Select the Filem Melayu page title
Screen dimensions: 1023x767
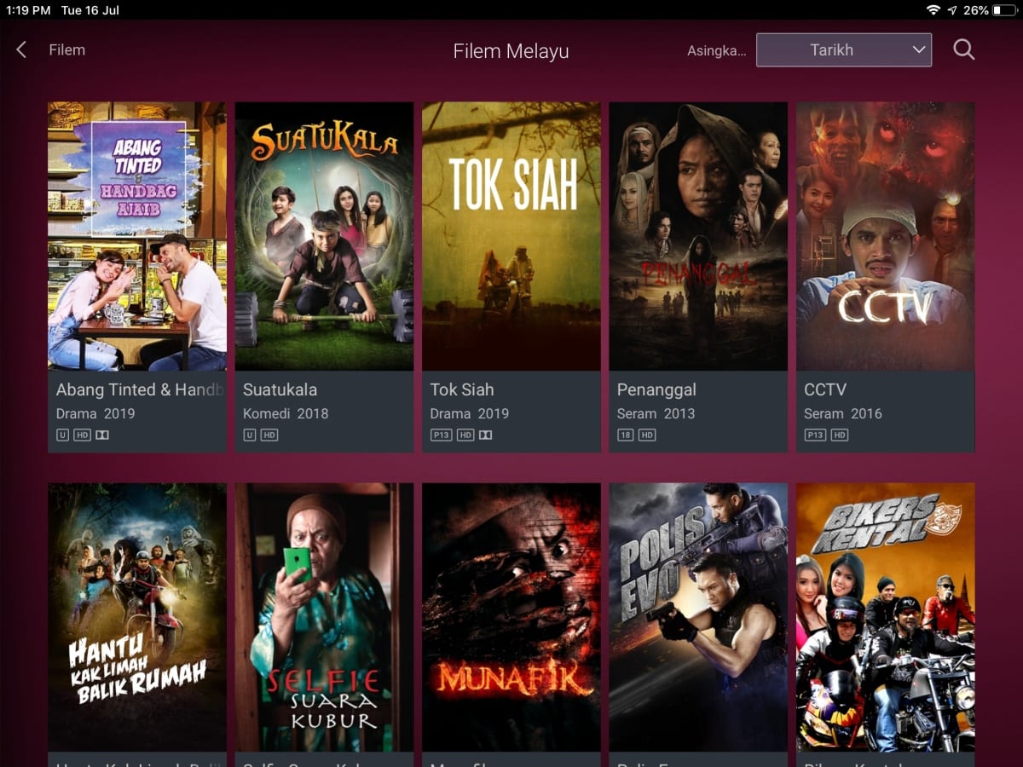(x=511, y=50)
